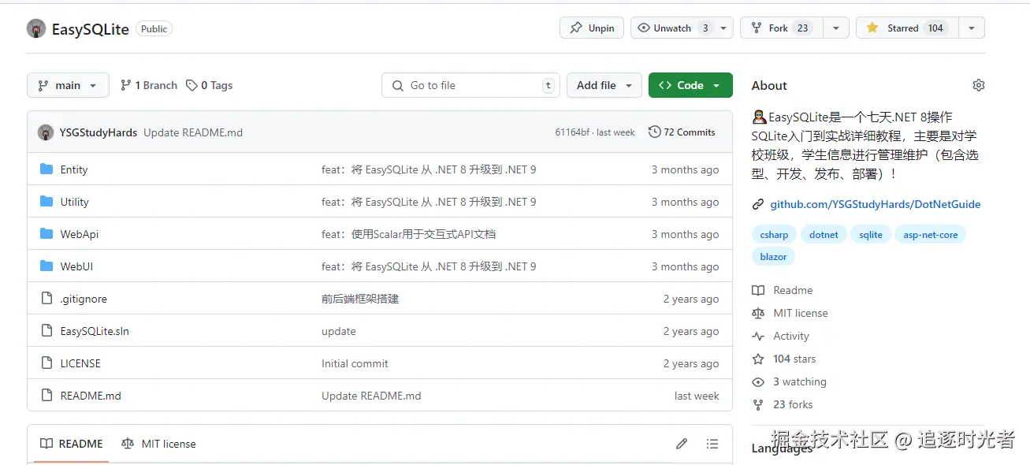This screenshot has width=1030, height=465.
Task: Open the .gitignore file
Action: [x=84, y=299]
